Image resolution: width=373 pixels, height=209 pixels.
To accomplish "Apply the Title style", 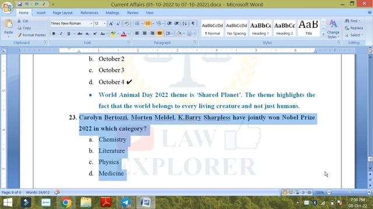I will tap(308, 28).
